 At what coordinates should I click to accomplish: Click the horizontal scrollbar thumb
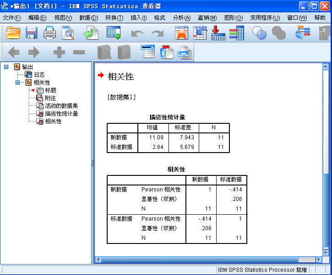click(200, 259)
